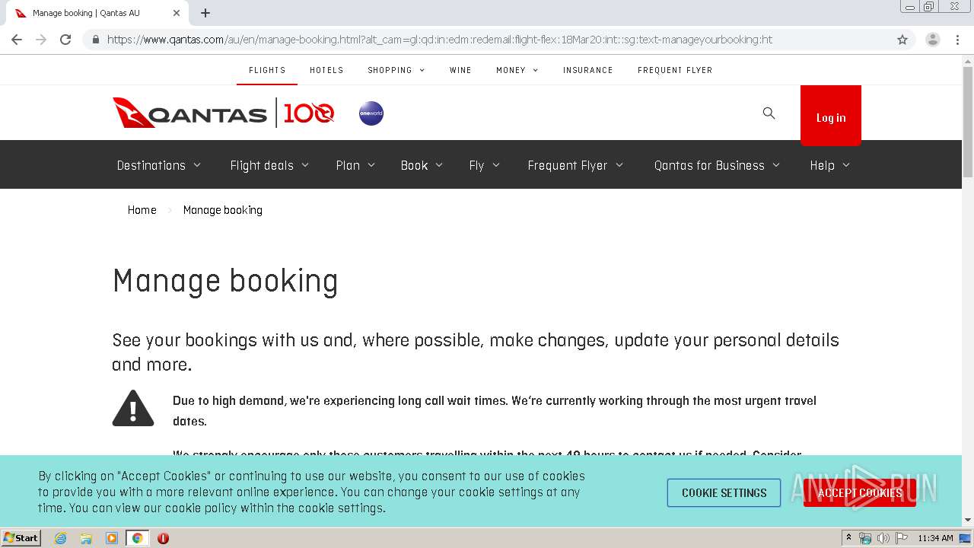
Task: Click the oneworld alliance logo
Action: [371, 113]
